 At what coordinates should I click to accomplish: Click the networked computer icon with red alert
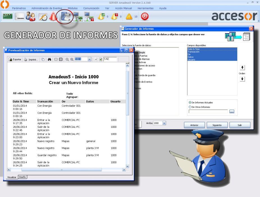click(x=89, y=17)
